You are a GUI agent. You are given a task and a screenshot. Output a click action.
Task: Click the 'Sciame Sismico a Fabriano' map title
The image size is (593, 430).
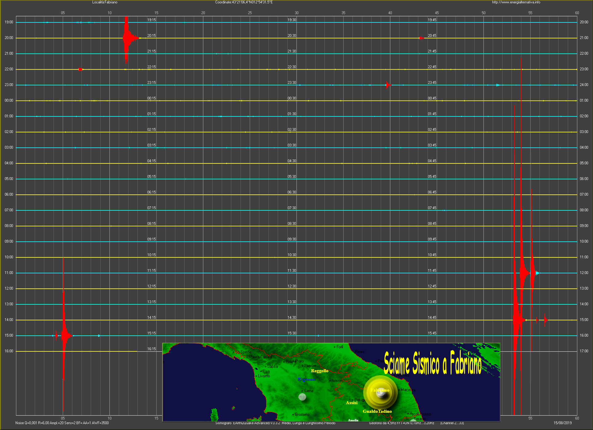[x=432, y=363]
